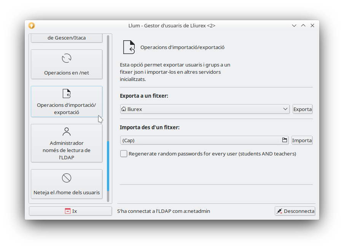The image size is (344, 249).
Task: Click the user icon for Administrador LDAP
Action: click(x=67, y=132)
